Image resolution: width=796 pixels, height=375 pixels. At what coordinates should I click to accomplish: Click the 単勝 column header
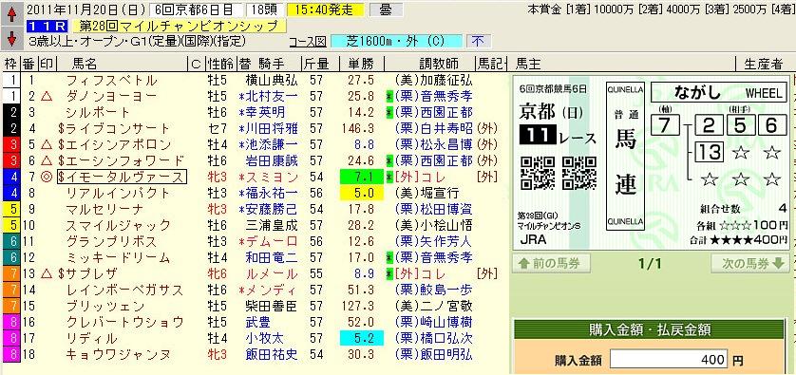[360, 64]
